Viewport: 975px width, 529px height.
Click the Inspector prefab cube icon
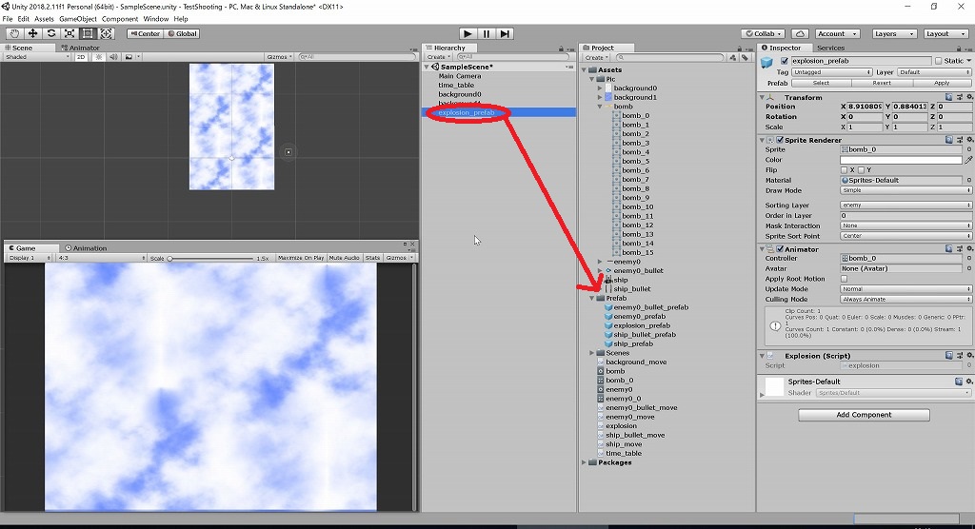point(766,62)
